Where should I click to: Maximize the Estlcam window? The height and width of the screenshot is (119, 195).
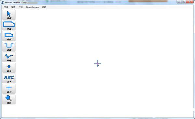[x=184, y=2]
